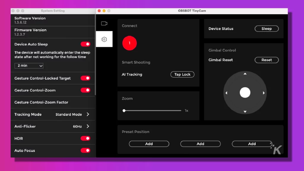Add the first preset position
The image size is (304, 171).
149,144
